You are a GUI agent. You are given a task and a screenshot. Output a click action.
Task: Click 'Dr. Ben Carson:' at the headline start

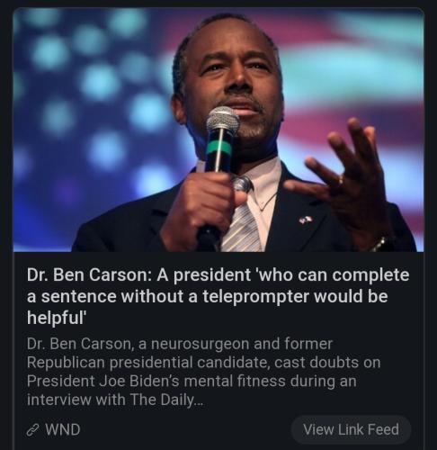[89, 274]
